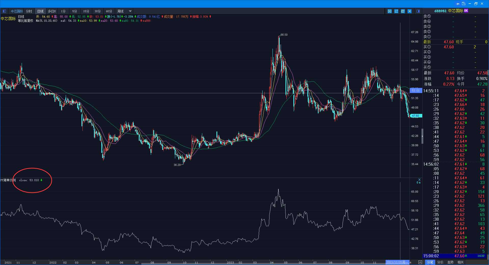Click the 买① bid price 47.60
The width and height of the screenshot is (489, 265).
click(x=449, y=47)
